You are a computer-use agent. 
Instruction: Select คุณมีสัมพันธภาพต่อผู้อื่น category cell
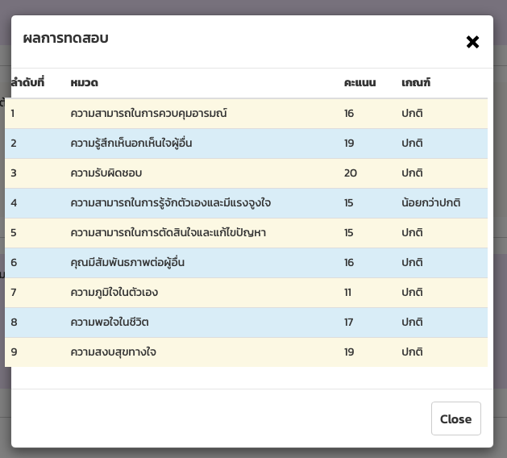(127, 262)
